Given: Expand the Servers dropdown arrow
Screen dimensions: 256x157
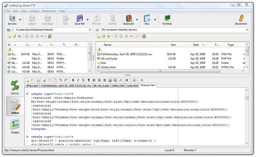Looking at the screenshot, I should (x=20, y=20).
